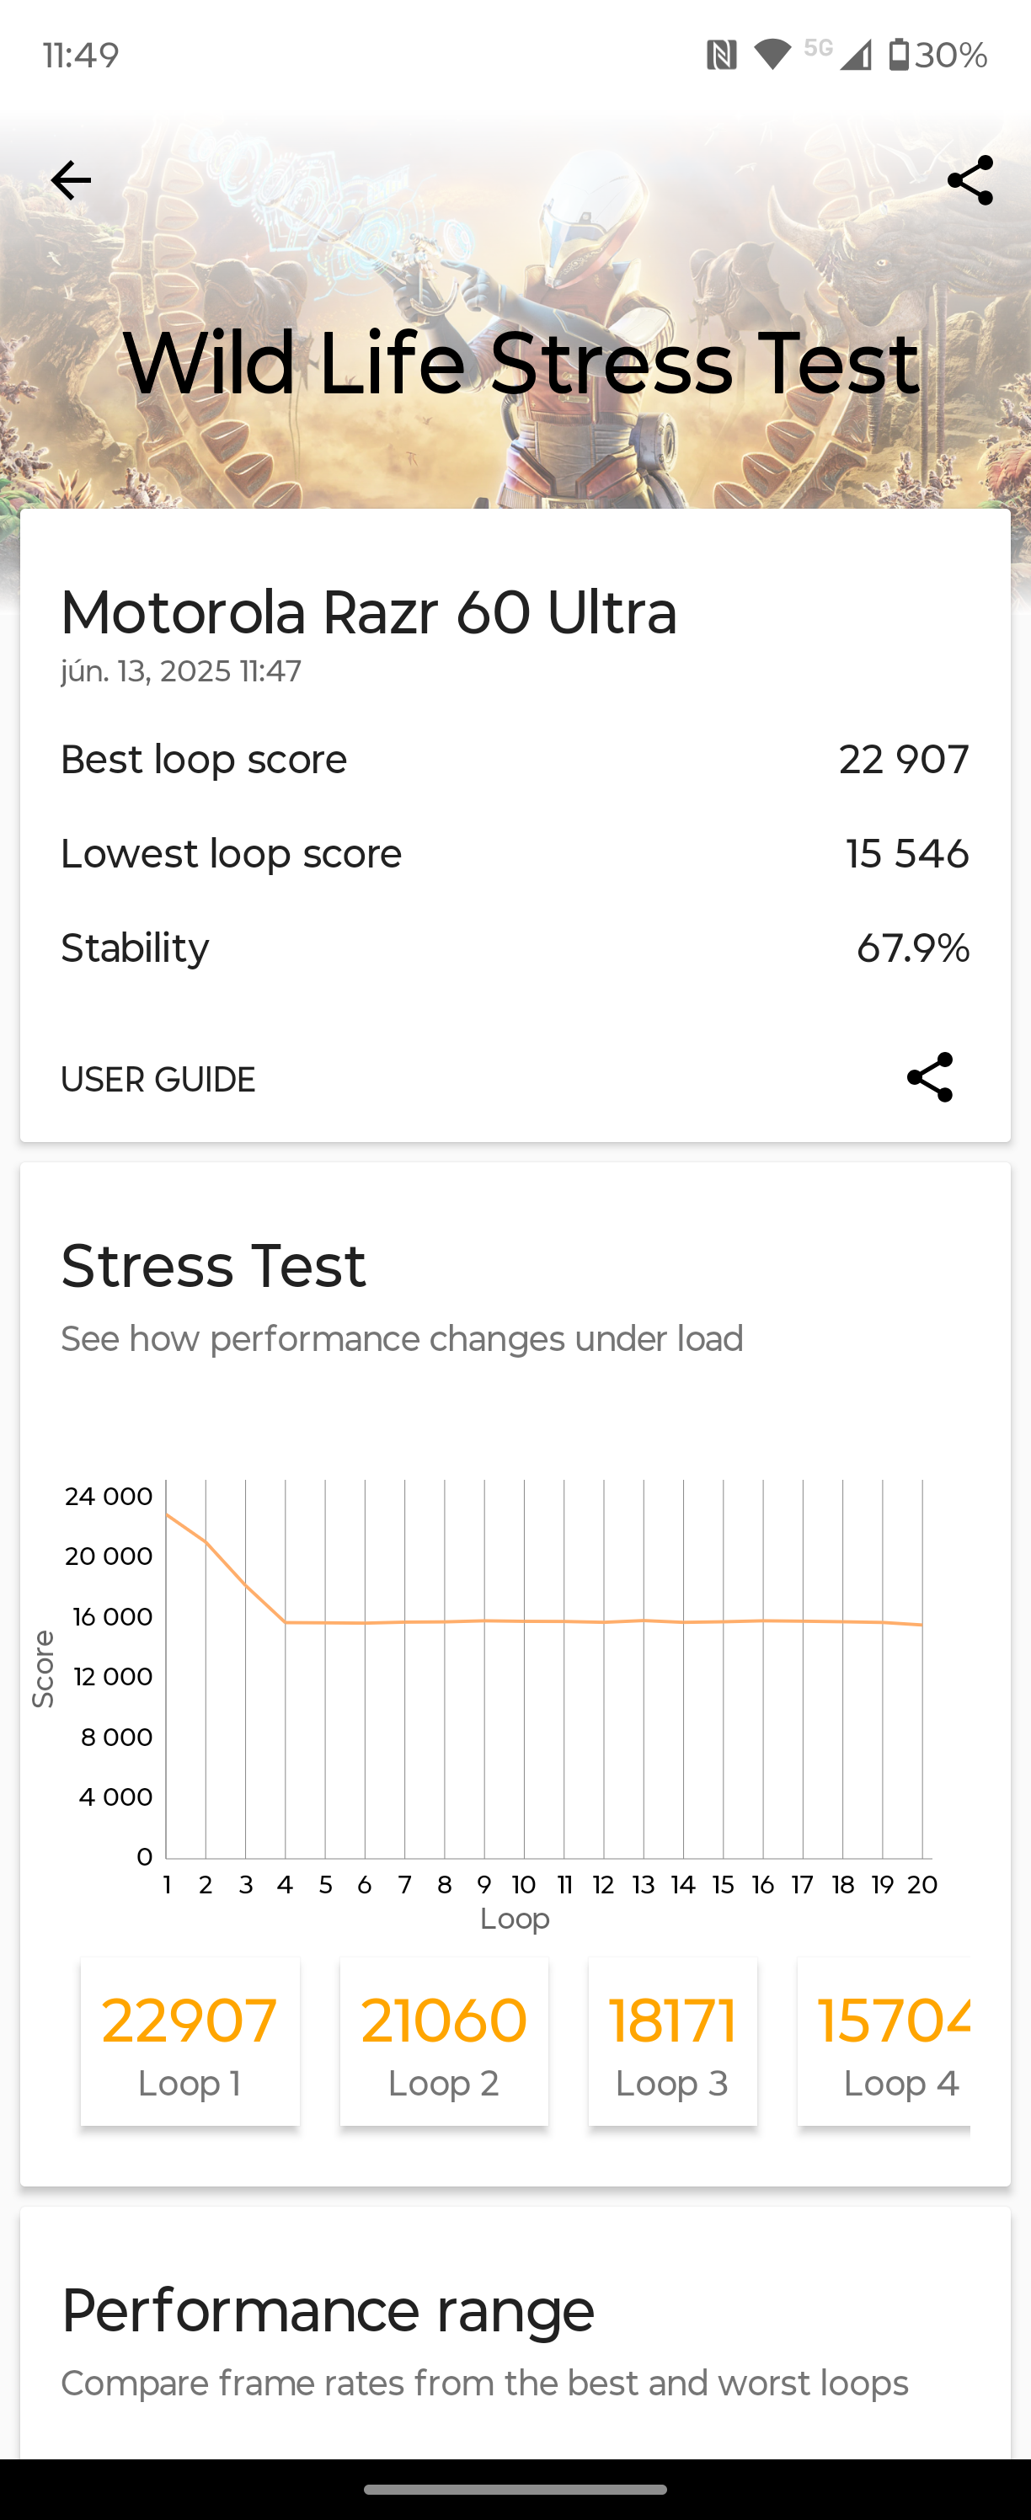Tap the Motorola Razr 60 Ultra title
1031x2520 pixels.
pos(369,612)
